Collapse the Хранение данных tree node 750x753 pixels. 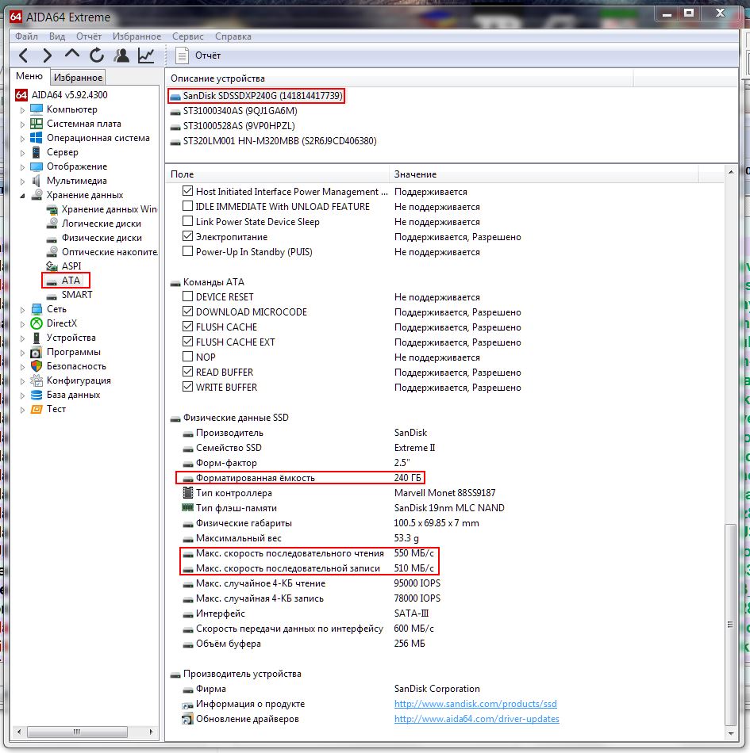click(x=22, y=196)
